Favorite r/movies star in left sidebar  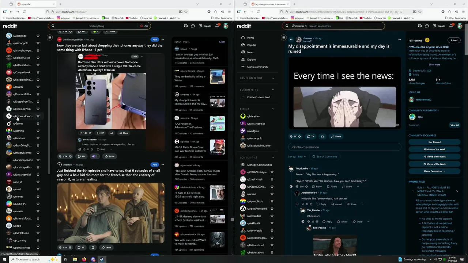click(x=38, y=211)
